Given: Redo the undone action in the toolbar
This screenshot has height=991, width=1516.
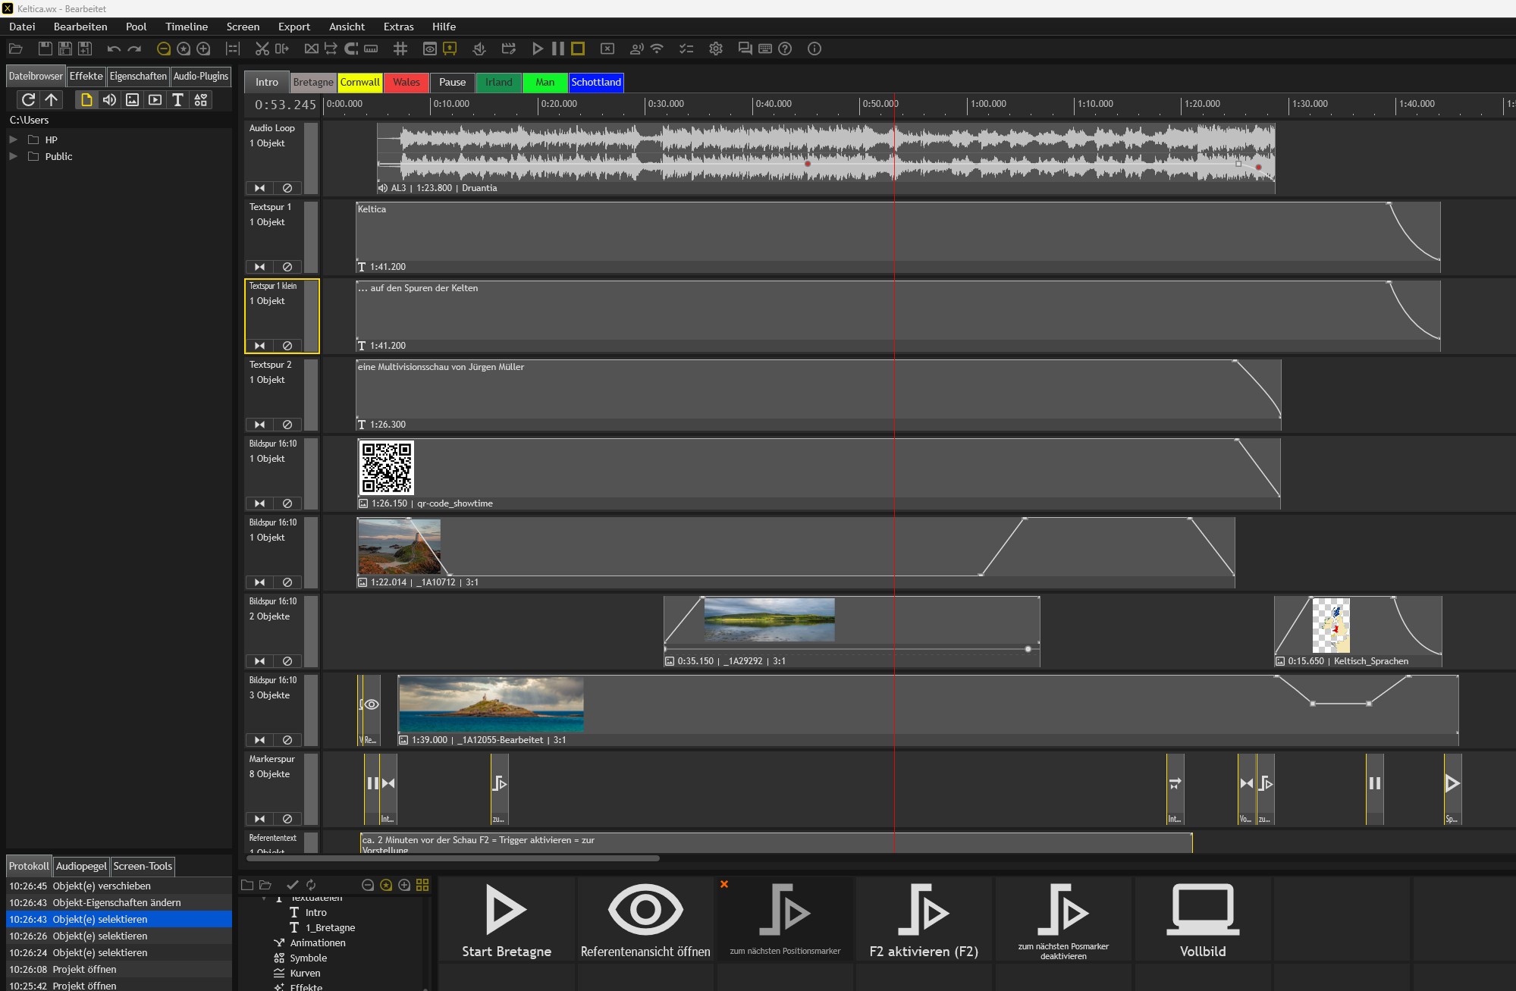Looking at the screenshot, I should 134,49.
